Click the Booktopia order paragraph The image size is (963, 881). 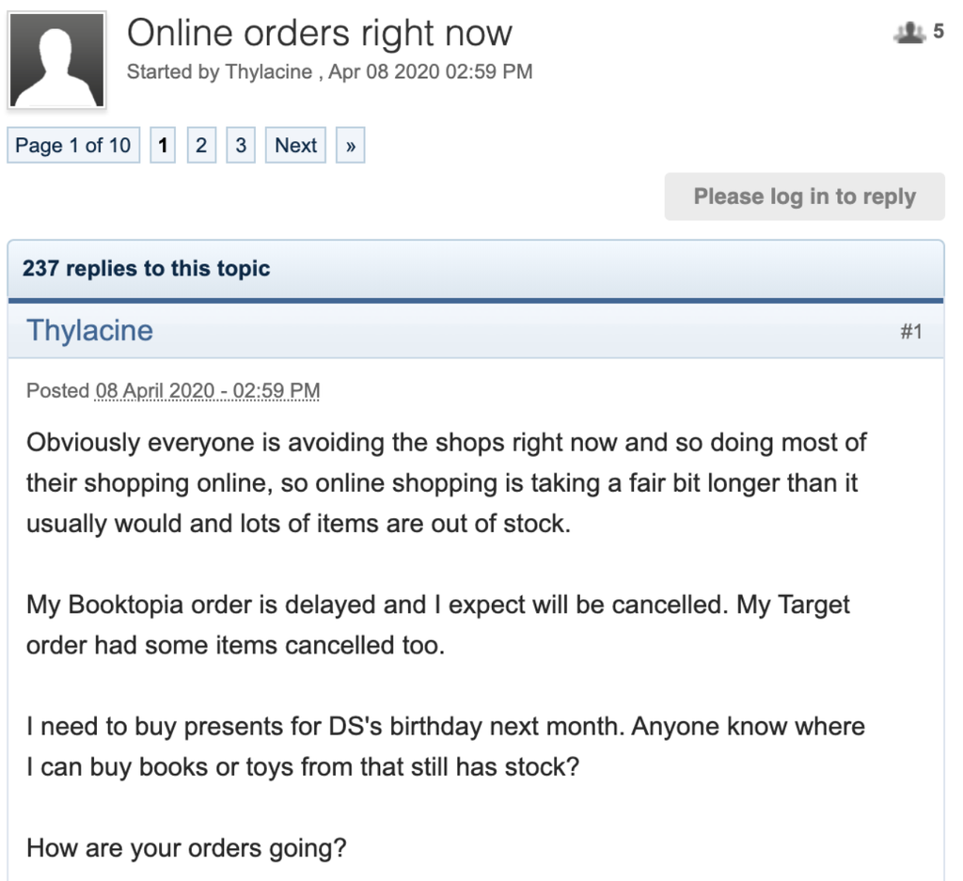coord(437,625)
